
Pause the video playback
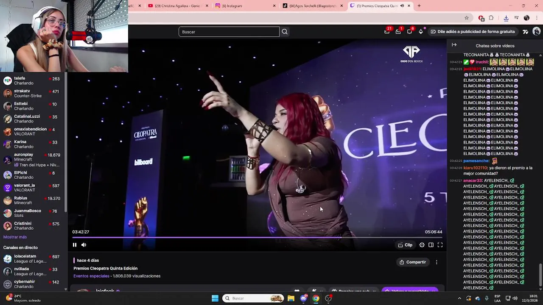pyautogui.click(x=75, y=245)
